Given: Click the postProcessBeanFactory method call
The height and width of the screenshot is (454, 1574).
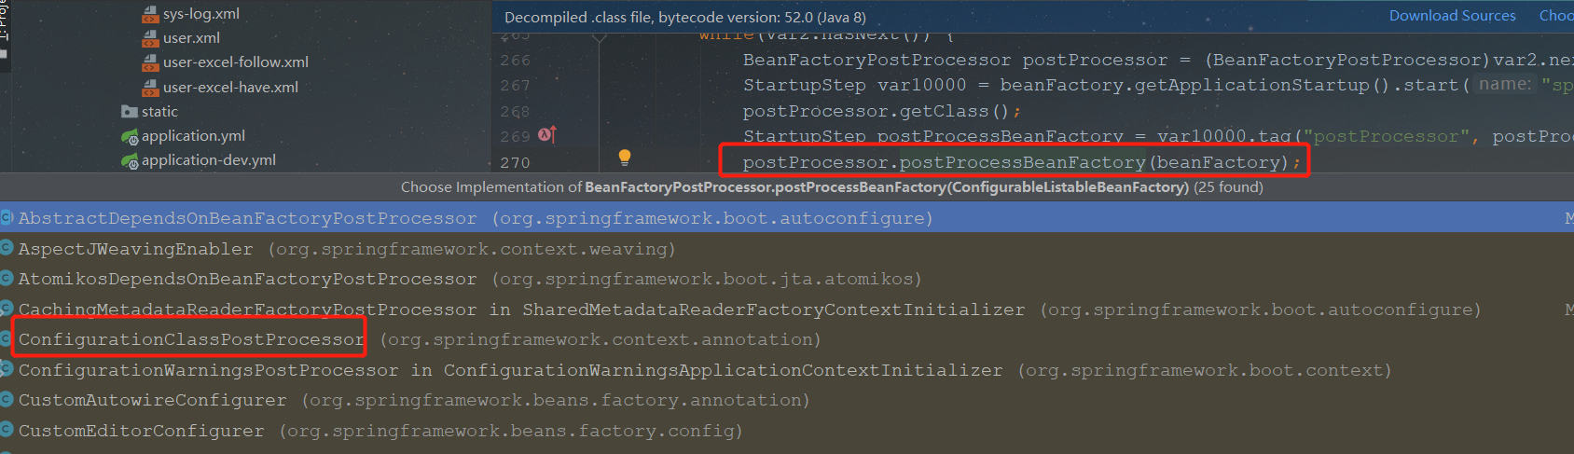Looking at the screenshot, I should point(1021,162).
